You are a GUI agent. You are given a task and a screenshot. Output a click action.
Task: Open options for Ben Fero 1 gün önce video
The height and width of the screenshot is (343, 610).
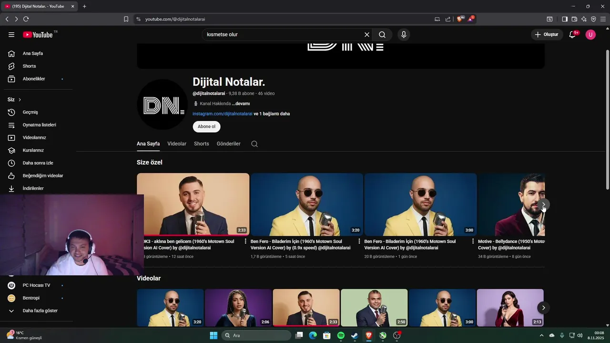(473, 242)
